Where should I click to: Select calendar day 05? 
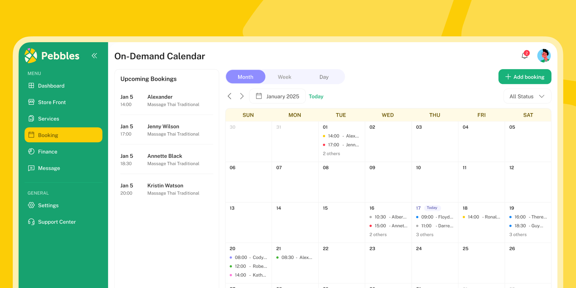point(528,141)
